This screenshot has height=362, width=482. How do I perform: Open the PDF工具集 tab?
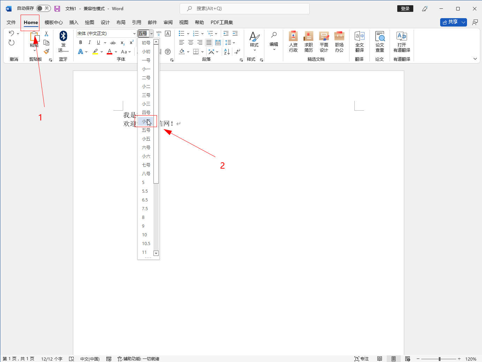tap(222, 22)
